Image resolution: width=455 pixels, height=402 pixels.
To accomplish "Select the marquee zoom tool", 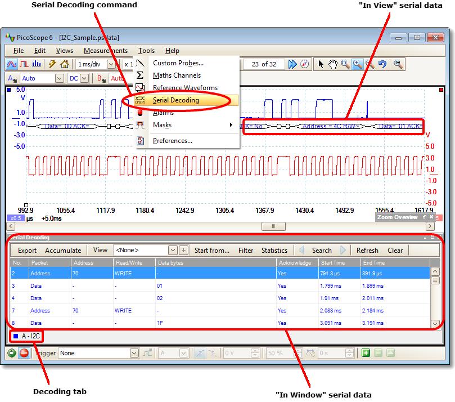I will click(345, 64).
